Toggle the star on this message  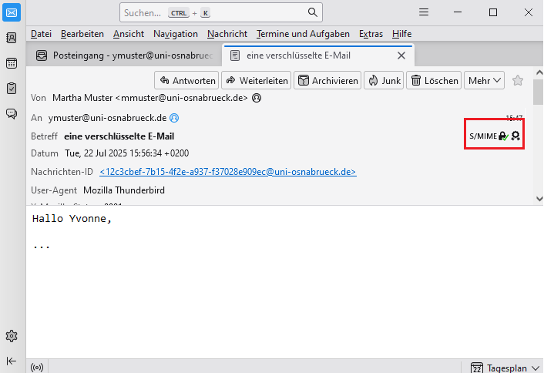tap(518, 80)
